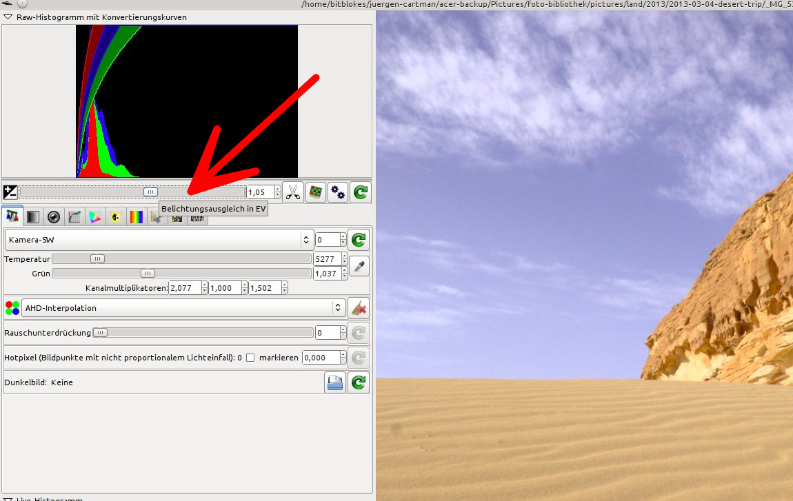Viewport: 793px width, 501px height.
Task: Click the color smoothing brush icon
Action: [359, 308]
